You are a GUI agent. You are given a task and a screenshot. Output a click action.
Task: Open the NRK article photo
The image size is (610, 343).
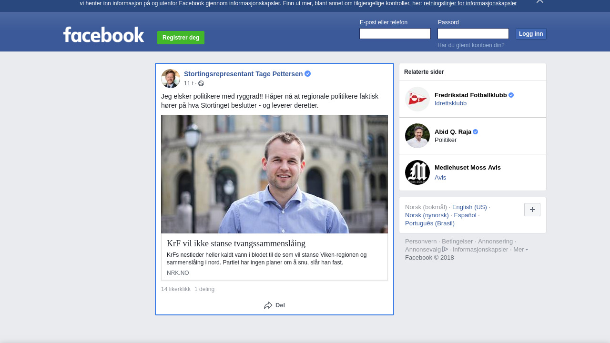274,174
